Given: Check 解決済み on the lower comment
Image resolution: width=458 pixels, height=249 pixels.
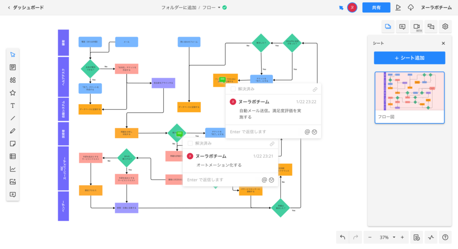Looking at the screenshot, I should (190, 143).
